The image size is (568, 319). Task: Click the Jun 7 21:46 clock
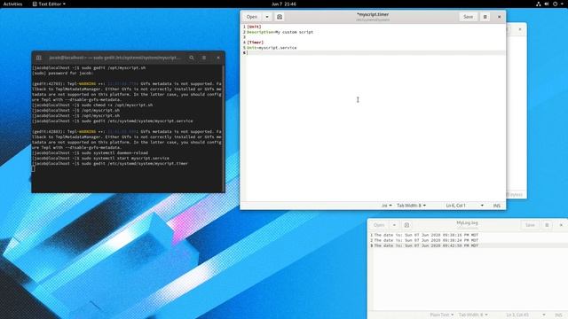coord(284,4)
